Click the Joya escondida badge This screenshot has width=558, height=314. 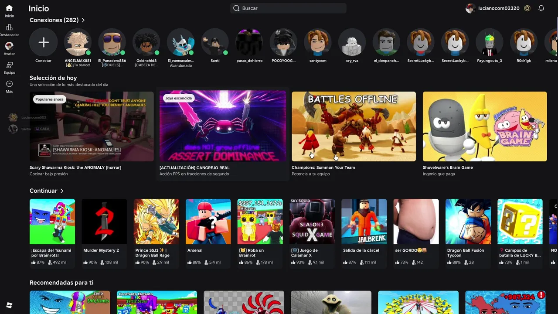pos(178,98)
